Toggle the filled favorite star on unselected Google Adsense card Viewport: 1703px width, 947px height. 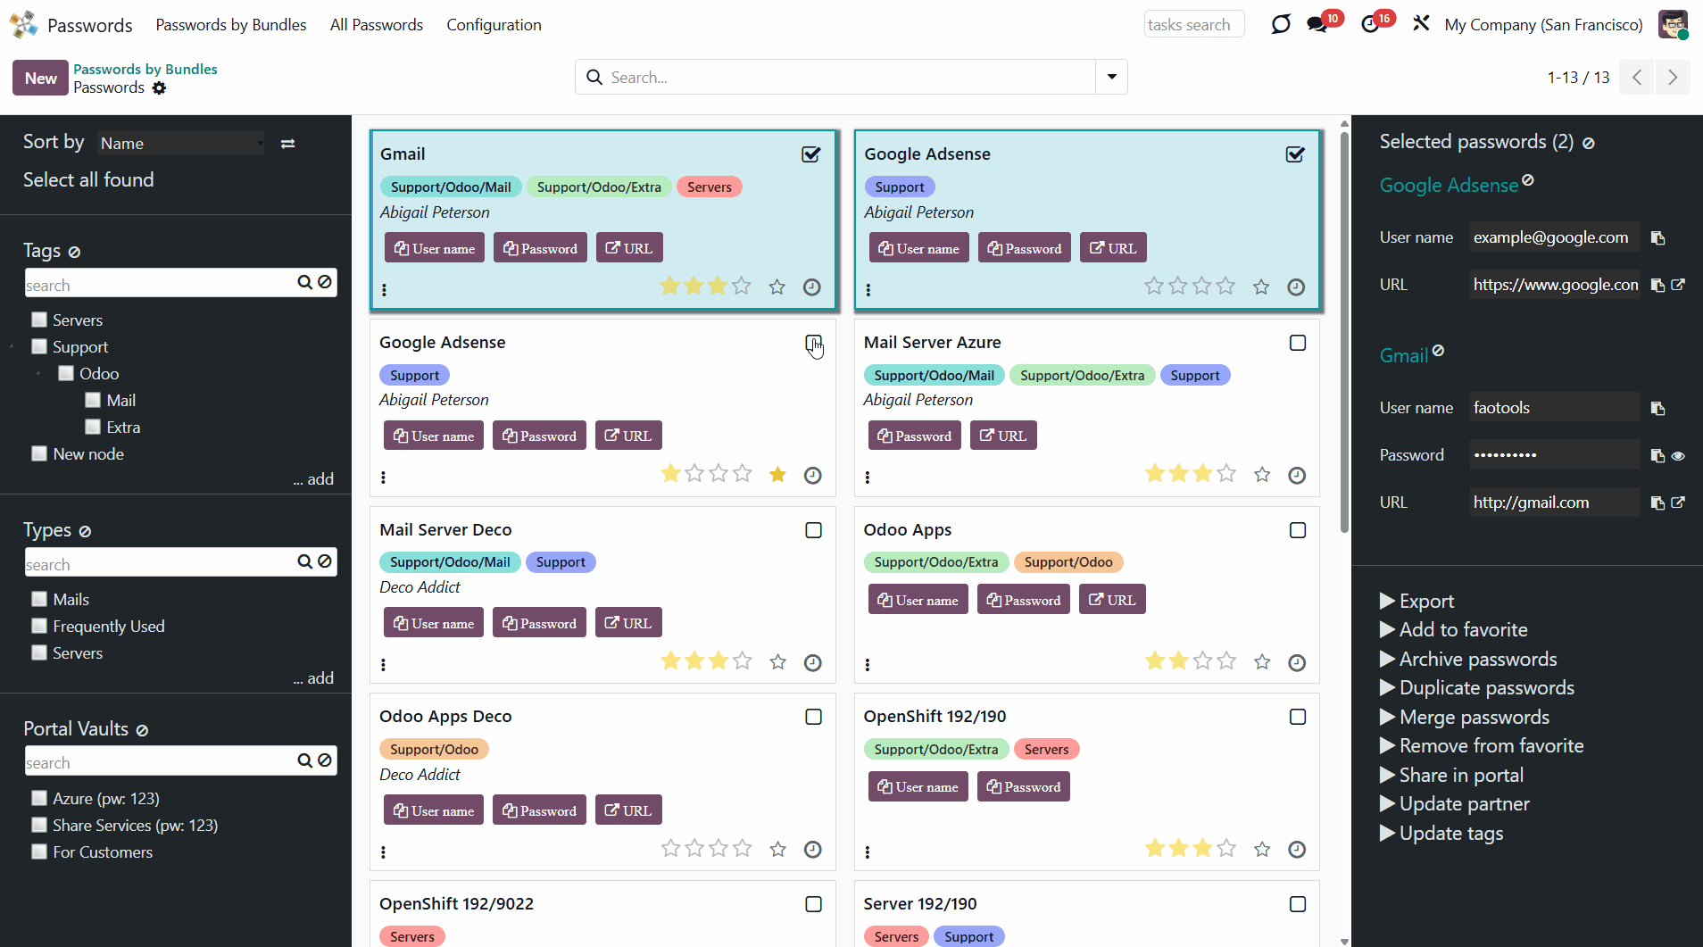(777, 474)
